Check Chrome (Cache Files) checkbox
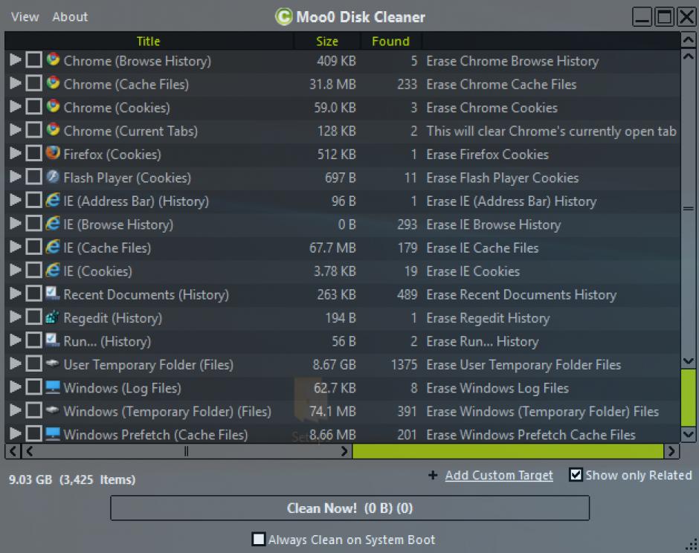Screen dimensions: 699x553 (34, 83)
